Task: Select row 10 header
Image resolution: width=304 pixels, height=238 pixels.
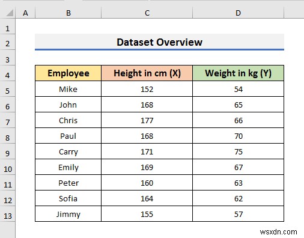Action: pyautogui.click(x=7, y=167)
